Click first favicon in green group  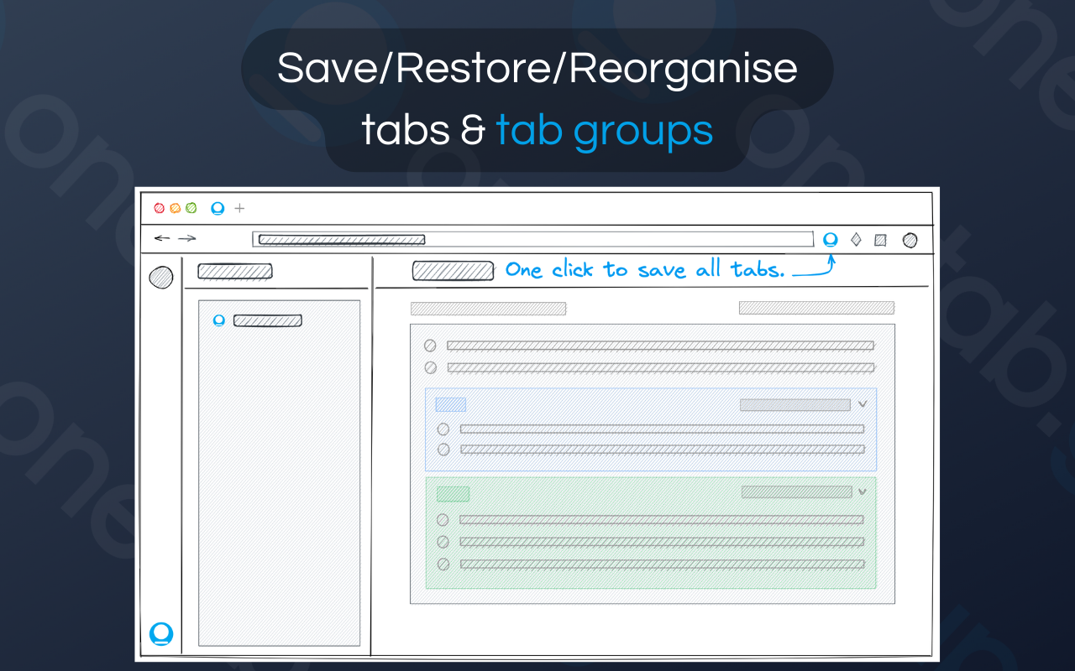click(x=443, y=519)
